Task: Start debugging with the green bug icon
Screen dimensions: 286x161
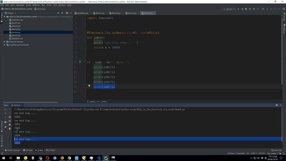Action: click(x=242, y=9)
